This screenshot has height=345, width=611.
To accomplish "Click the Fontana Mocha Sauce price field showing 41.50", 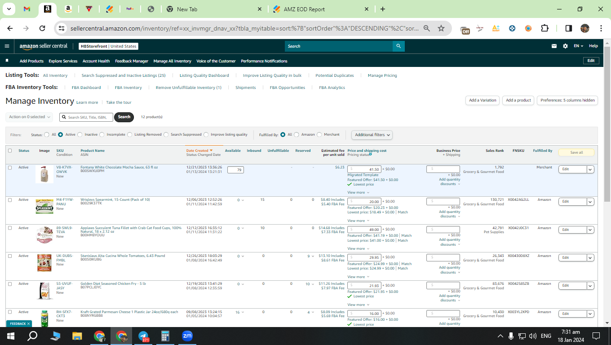I will [364, 169].
